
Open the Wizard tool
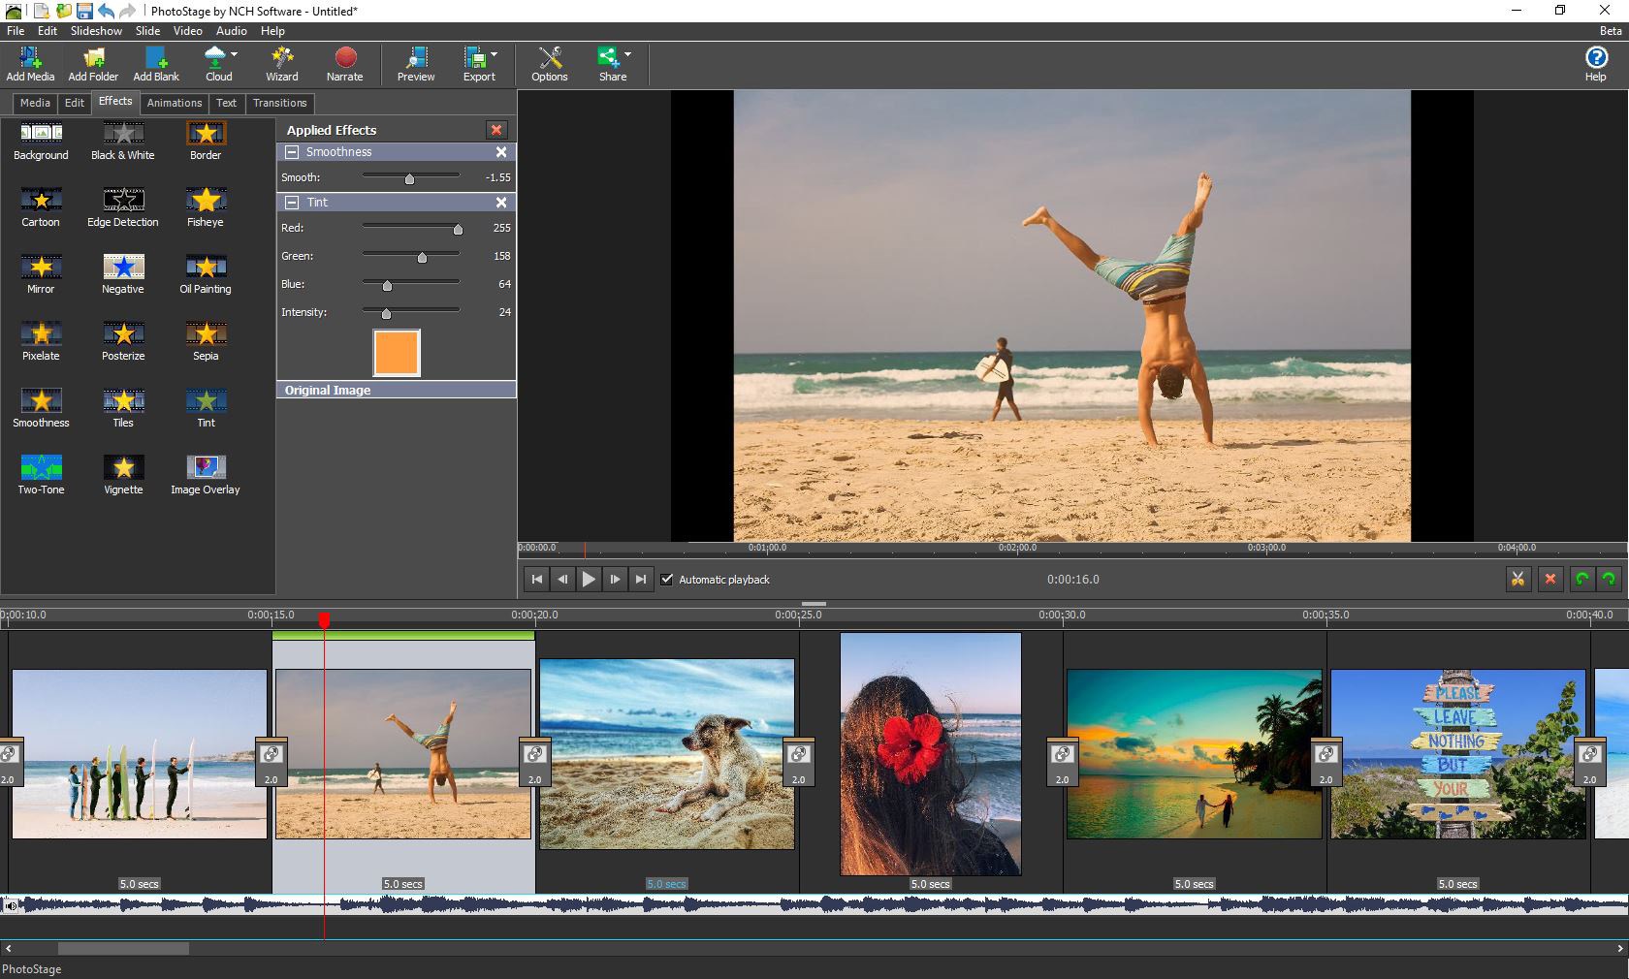point(281,61)
